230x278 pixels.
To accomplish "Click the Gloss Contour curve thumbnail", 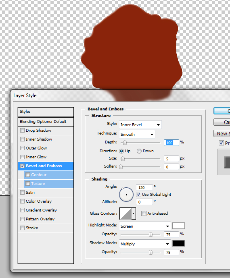I will (x=126, y=214).
